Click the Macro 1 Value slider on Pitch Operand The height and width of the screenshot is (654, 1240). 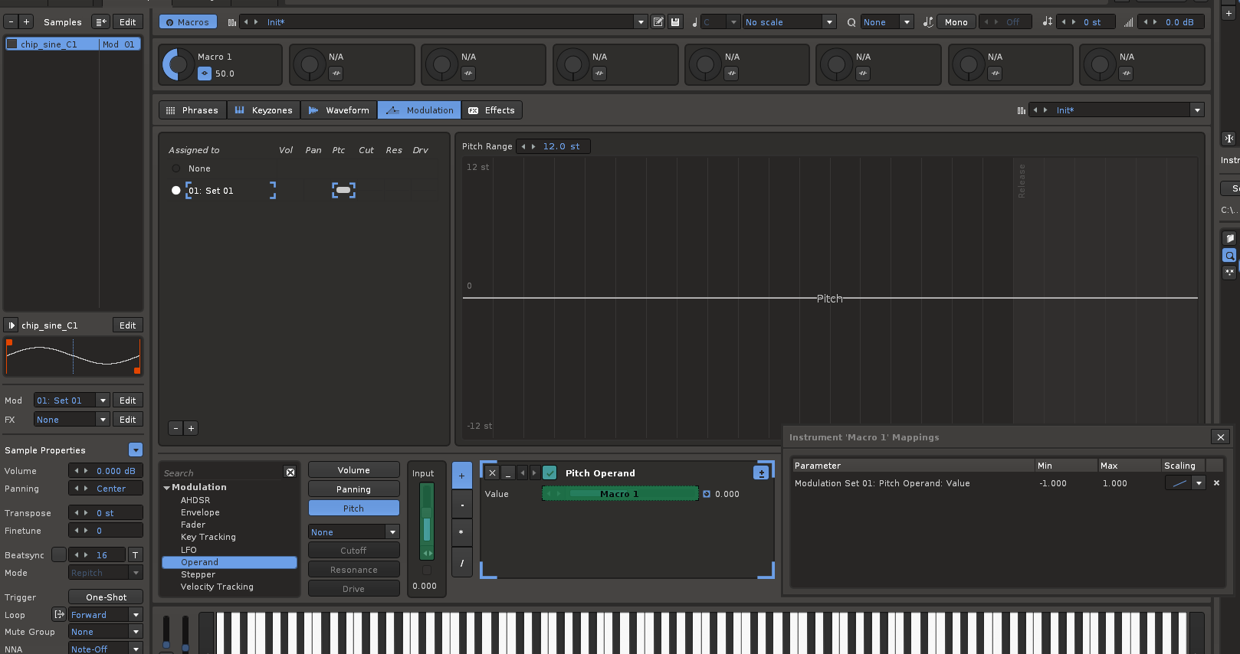pyautogui.click(x=620, y=494)
